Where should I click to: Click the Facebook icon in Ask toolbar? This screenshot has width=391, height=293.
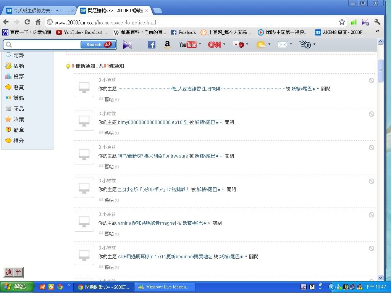[x=151, y=45]
